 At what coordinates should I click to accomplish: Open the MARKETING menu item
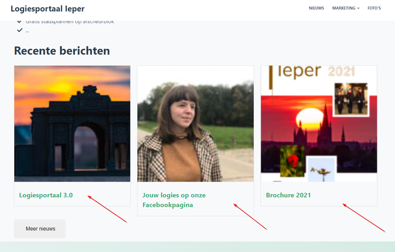(344, 8)
